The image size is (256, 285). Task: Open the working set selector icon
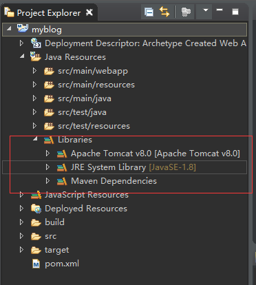(186, 12)
